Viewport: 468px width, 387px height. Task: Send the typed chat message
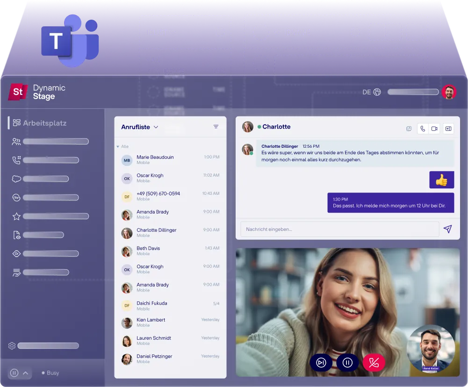click(447, 229)
